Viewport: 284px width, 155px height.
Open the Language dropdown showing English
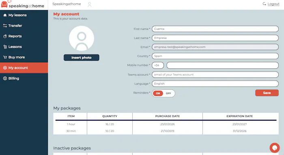(215, 84)
